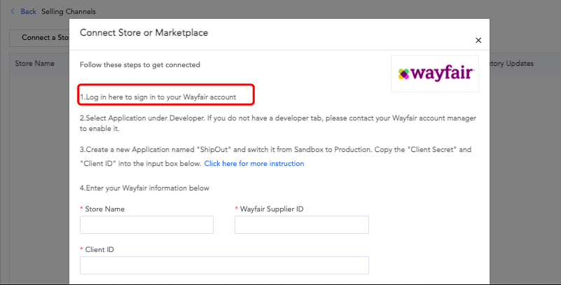Click the Wayfair logo image
561x285 pixels.
click(x=435, y=74)
